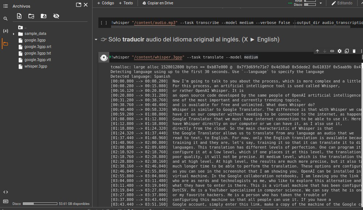Open the code snippets sidebar icon
The height and width of the screenshot is (210, 363).
click(5, 192)
